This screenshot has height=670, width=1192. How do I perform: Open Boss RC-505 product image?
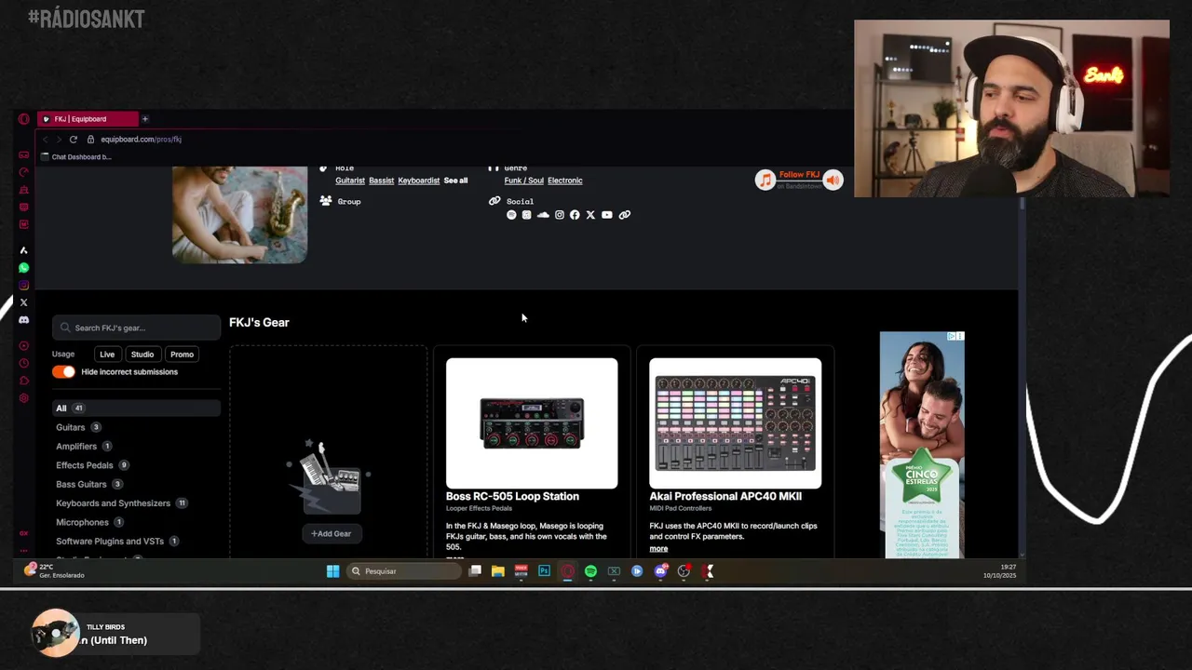pos(532,423)
